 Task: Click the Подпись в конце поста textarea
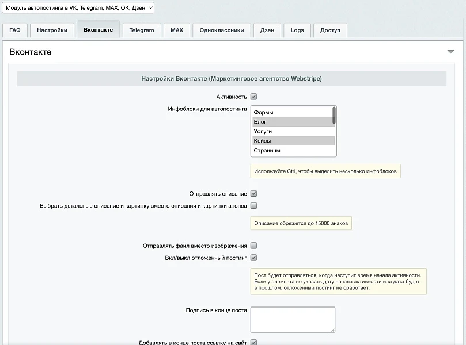(x=293, y=320)
